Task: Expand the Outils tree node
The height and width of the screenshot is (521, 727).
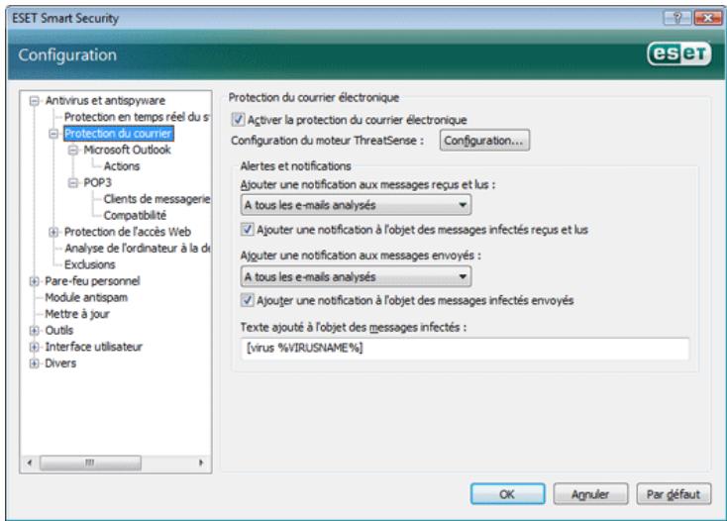Action: 34,331
